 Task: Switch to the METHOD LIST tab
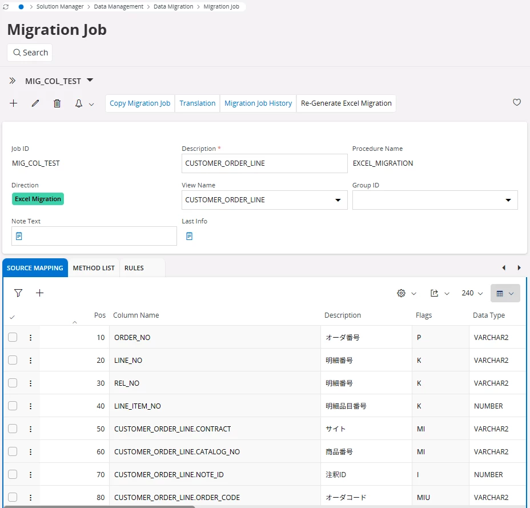(94, 268)
